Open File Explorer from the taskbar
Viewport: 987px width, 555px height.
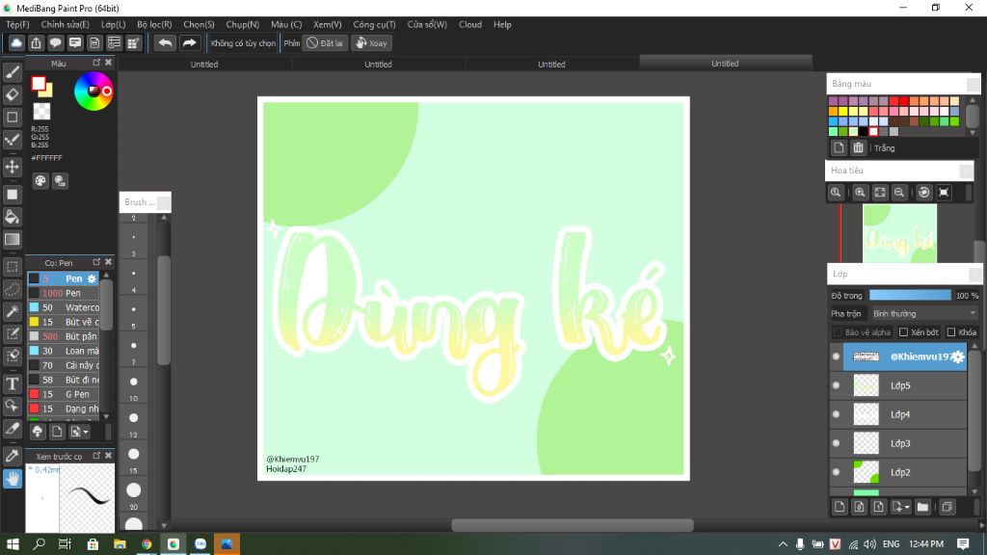(120, 544)
